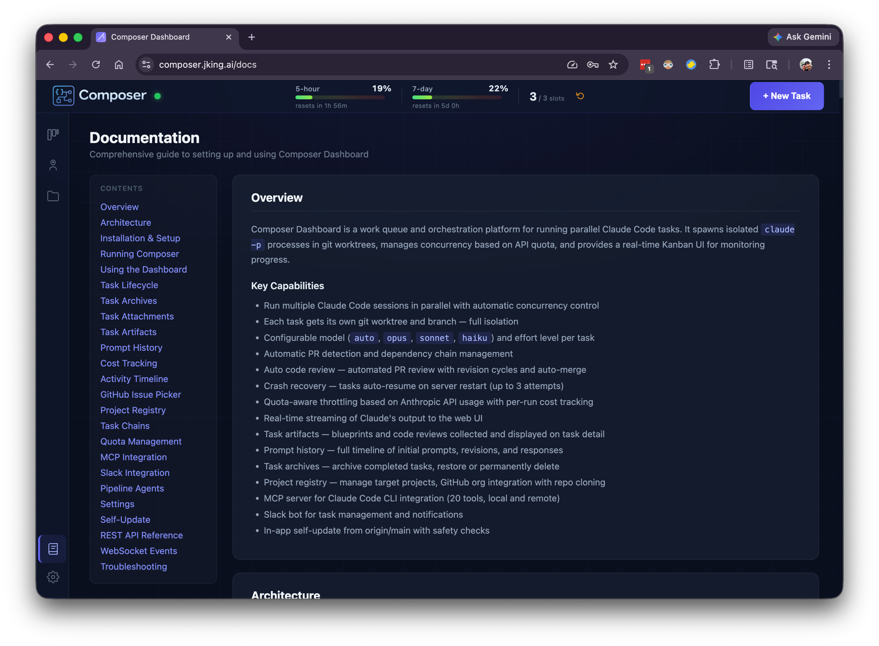Click the 5-hour usage progress bar

click(341, 97)
